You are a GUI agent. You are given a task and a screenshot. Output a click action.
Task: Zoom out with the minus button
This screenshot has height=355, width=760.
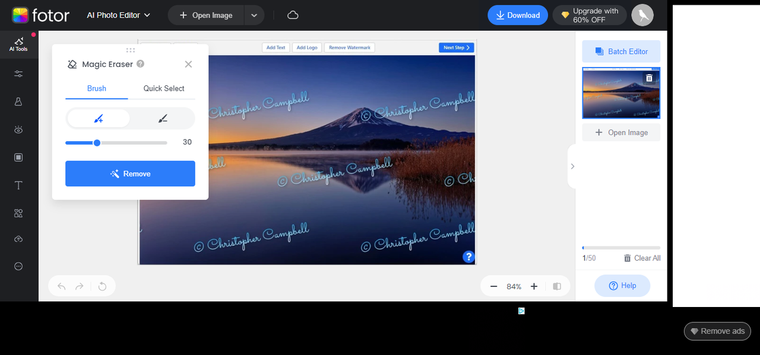(x=493, y=286)
